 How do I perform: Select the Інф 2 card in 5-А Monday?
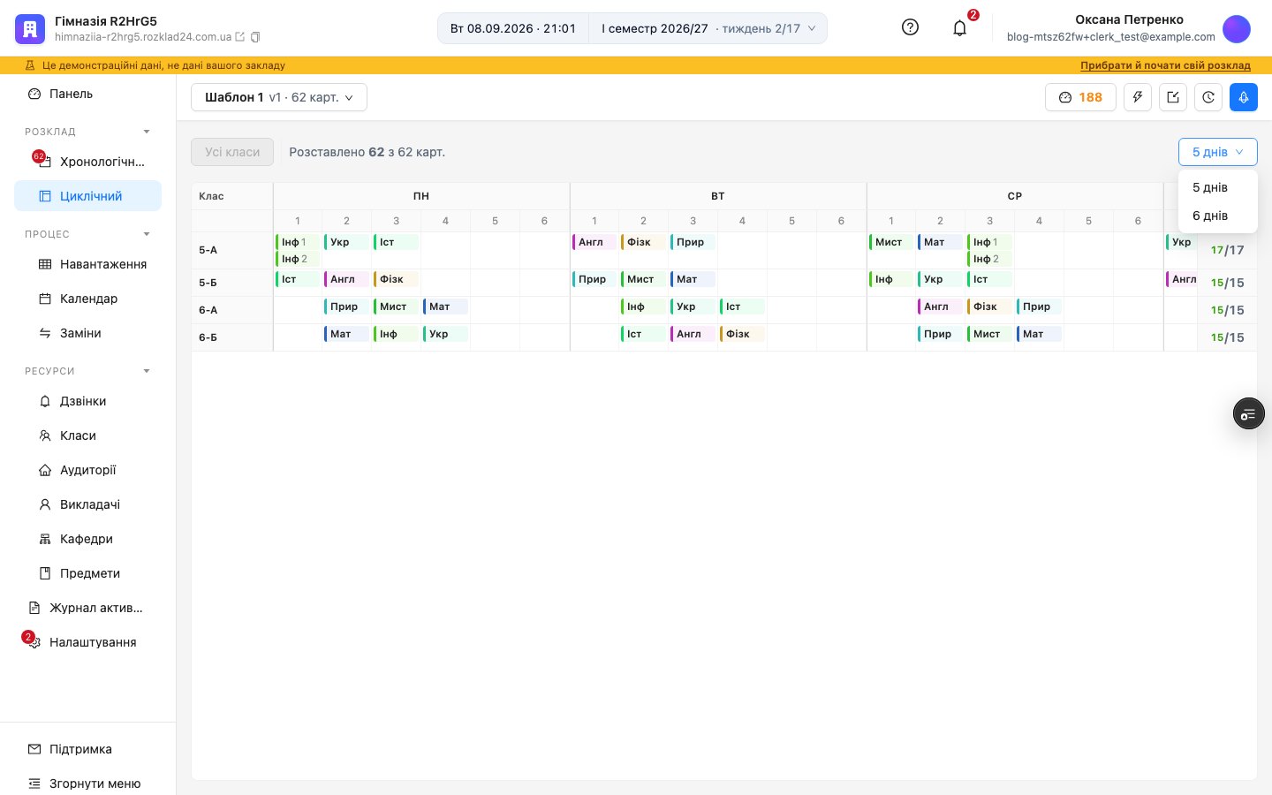tap(298, 259)
